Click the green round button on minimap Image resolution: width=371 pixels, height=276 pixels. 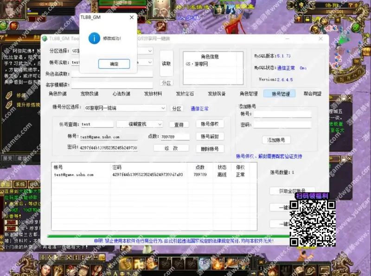coord(356,28)
